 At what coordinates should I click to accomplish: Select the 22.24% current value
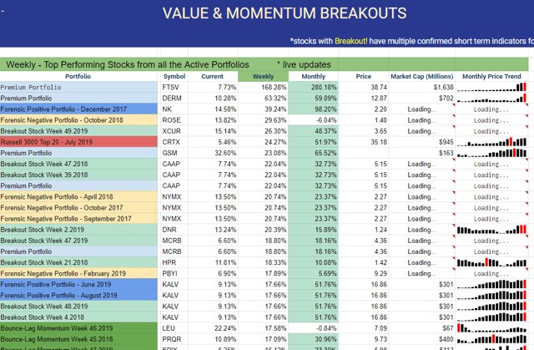[213, 328]
